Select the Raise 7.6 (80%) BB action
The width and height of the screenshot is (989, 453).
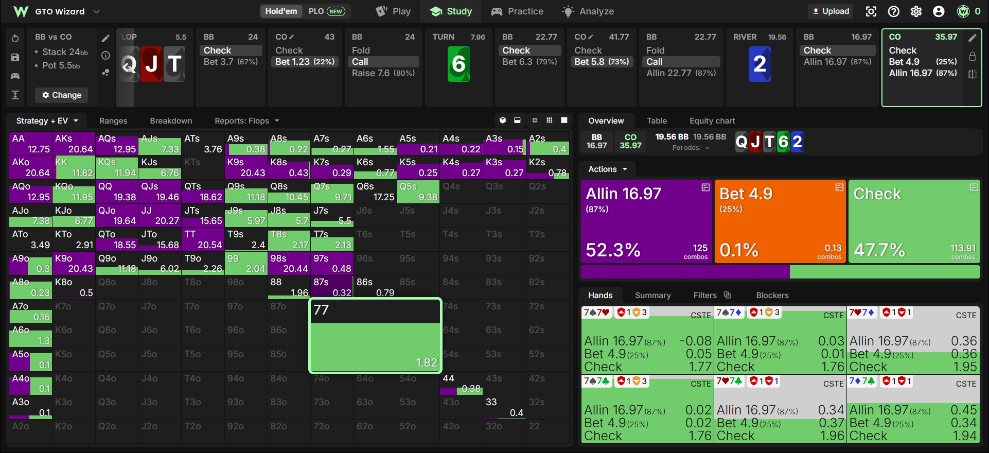[383, 73]
